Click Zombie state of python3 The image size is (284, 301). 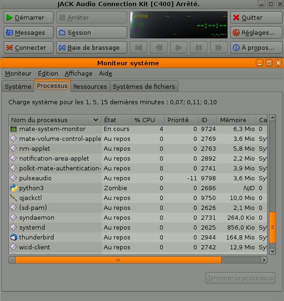tap(115, 188)
